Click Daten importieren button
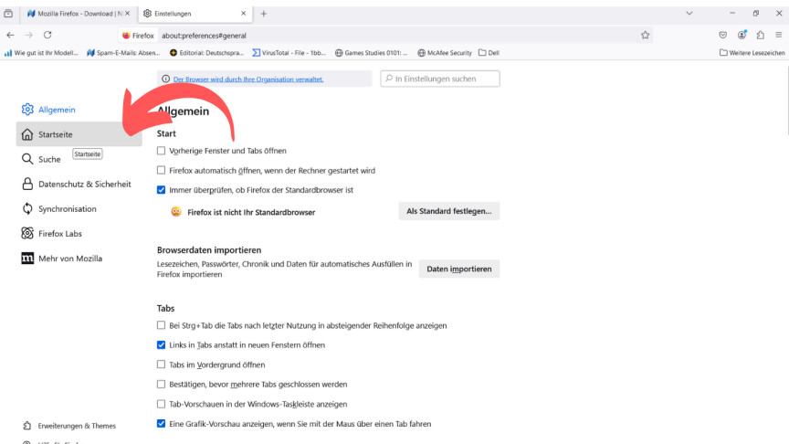The height and width of the screenshot is (444, 789). tap(459, 269)
